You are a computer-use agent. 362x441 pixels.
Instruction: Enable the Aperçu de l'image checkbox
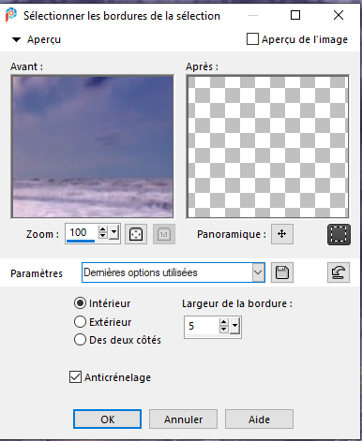click(252, 39)
